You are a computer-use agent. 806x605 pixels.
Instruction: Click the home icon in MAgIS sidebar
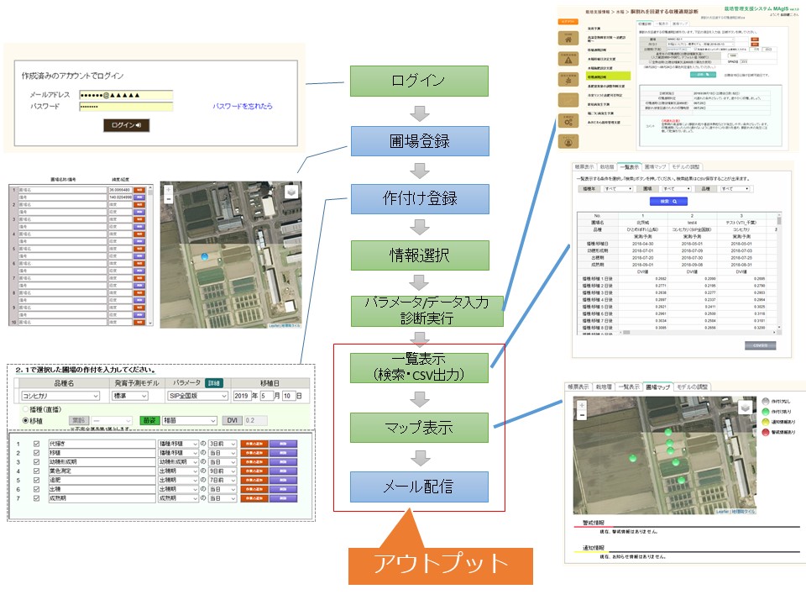pyautogui.click(x=568, y=39)
